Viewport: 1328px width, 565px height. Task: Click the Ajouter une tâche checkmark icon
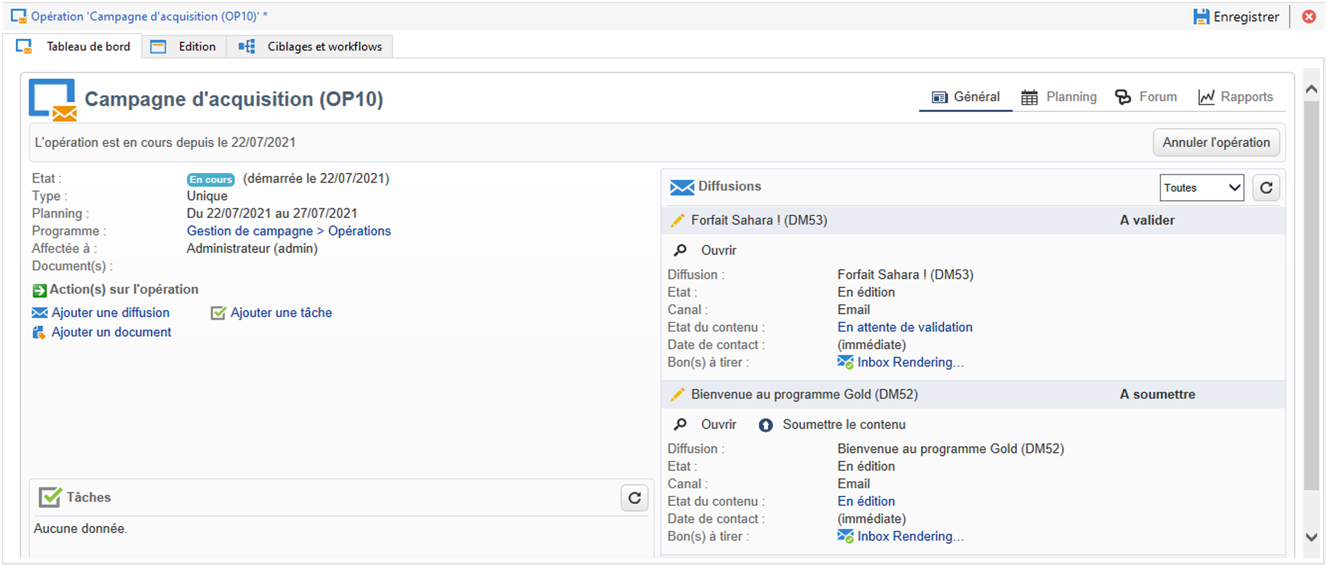[218, 313]
